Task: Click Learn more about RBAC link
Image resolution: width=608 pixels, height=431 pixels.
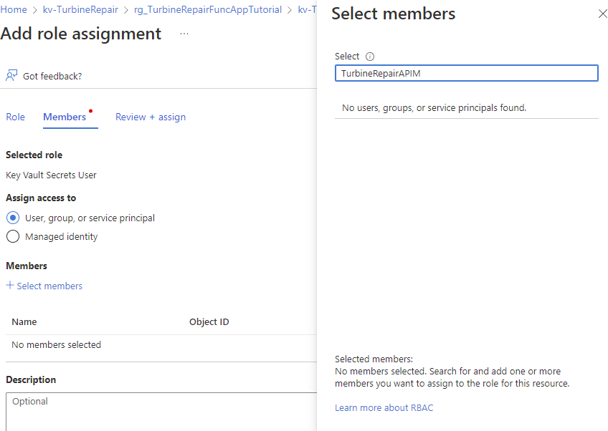Action: coord(384,408)
